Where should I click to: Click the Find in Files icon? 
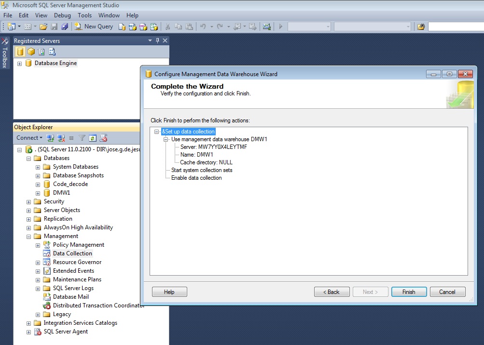(x=421, y=27)
